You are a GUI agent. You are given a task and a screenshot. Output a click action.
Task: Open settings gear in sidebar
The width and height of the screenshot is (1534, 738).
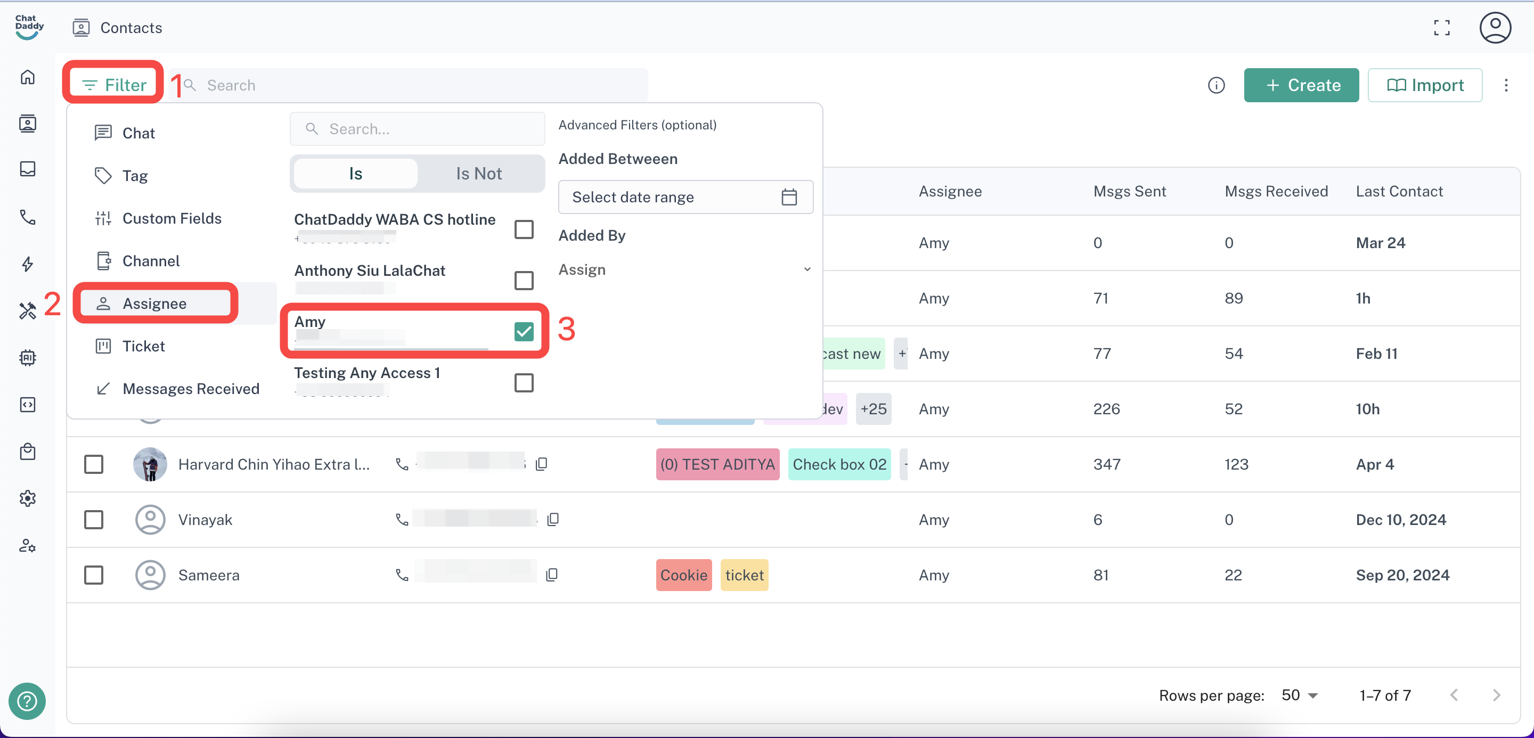(x=27, y=498)
